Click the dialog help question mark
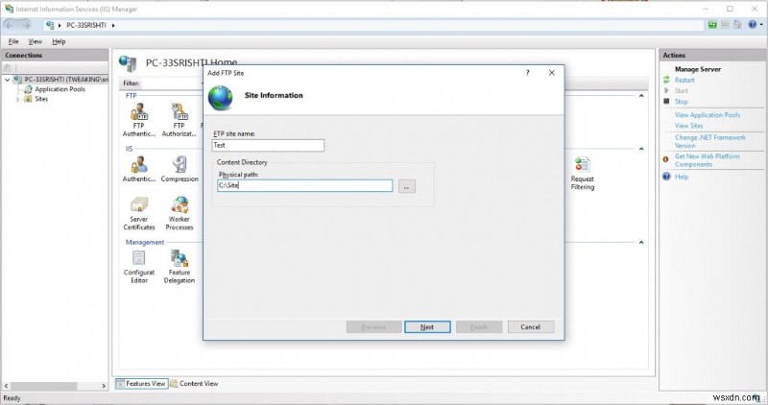This screenshot has height=405, width=768. pos(527,73)
